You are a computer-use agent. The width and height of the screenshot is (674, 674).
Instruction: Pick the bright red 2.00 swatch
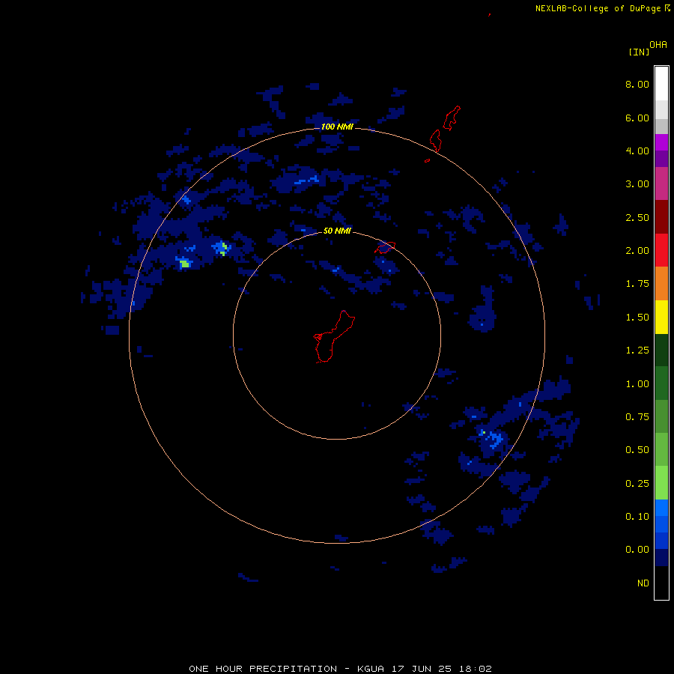tap(661, 250)
